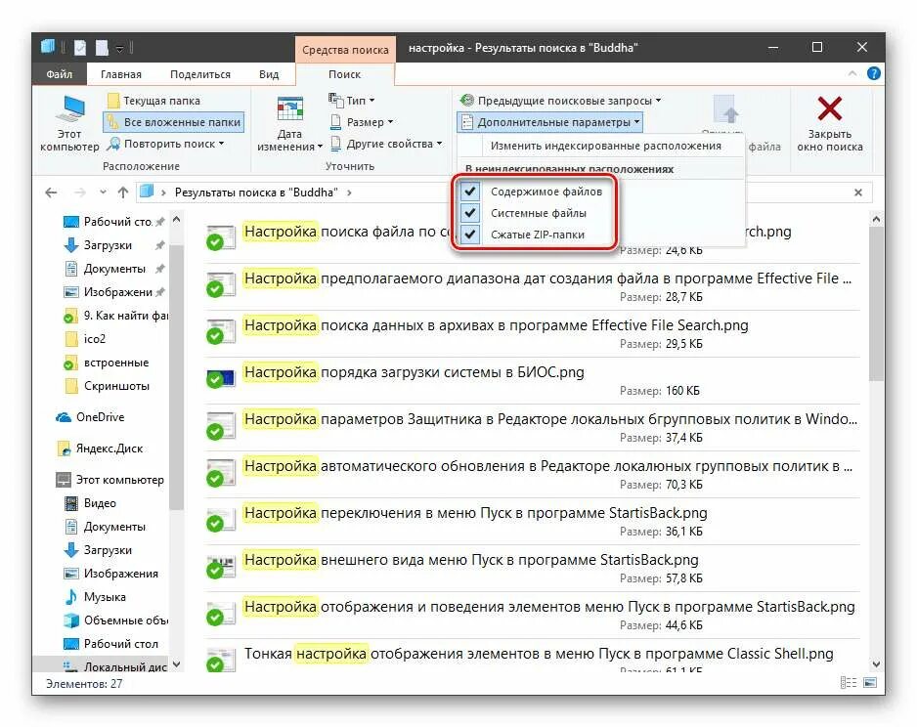Click the Тип filter icon in ribbon
Viewport: 917px width, 727px height.
pos(337,100)
